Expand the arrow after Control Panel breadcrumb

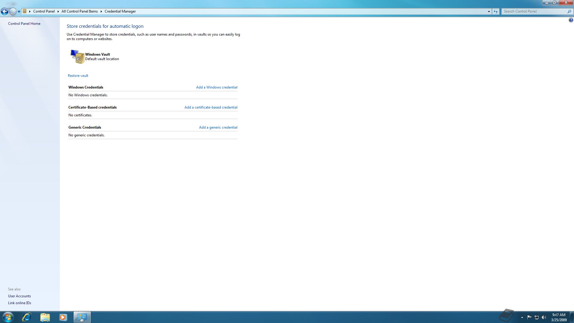point(58,11)
